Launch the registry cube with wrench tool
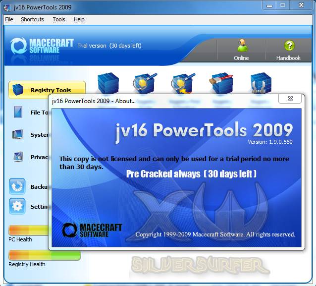Viewport: 316px width, 286px height. click(261, 83)
